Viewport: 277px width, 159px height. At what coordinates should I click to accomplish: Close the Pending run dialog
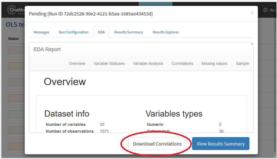pos(252,13)
